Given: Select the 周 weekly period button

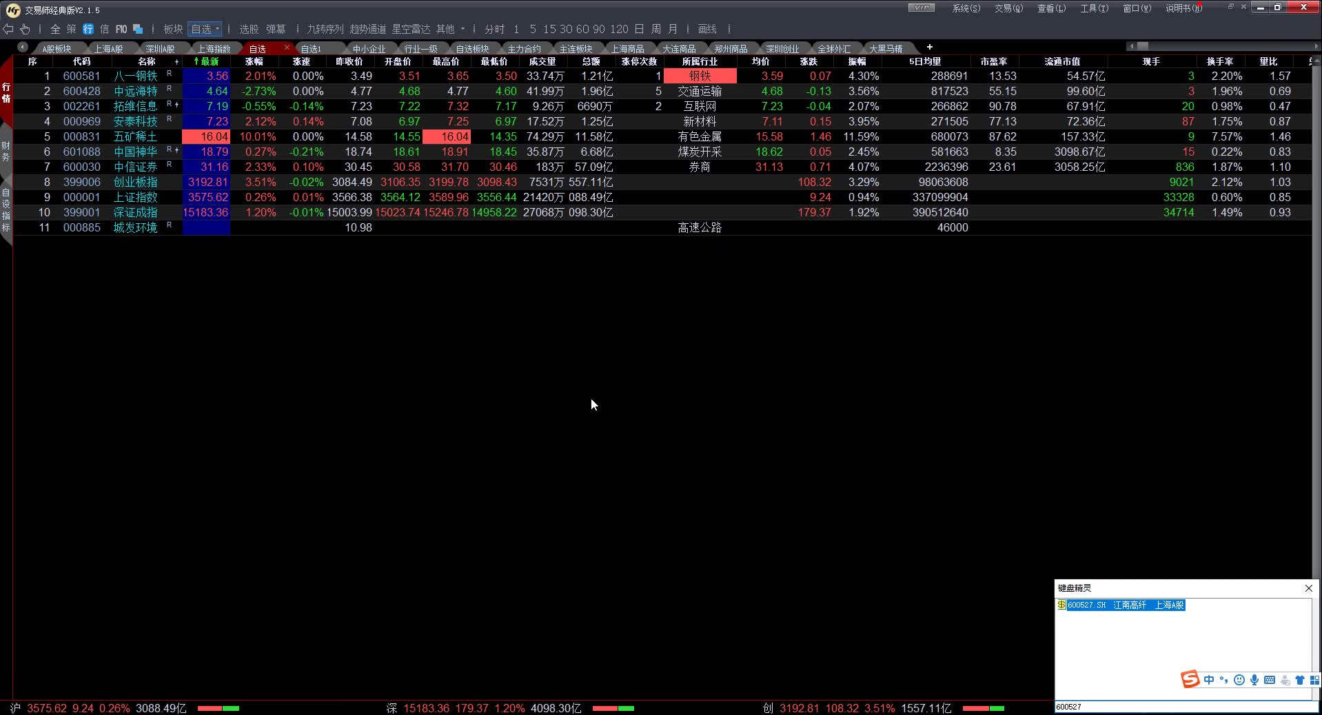Looking at the screenshot, I should (655, 29).
